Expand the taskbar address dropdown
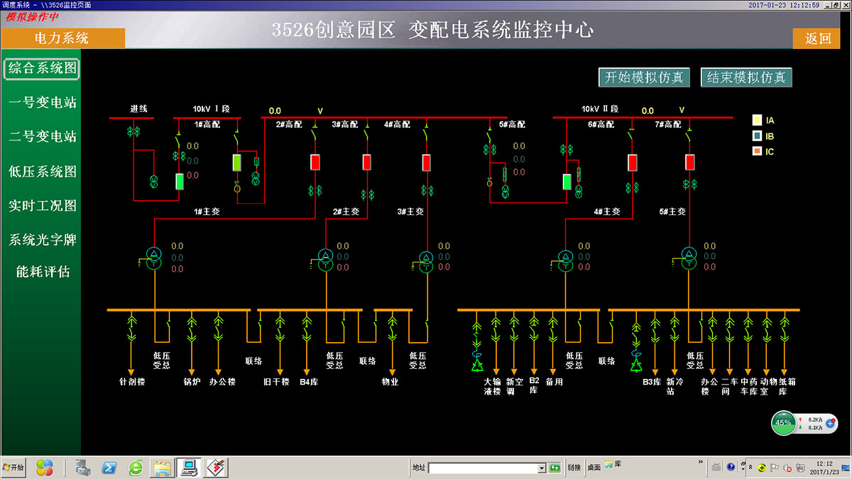Screen dimensions: 852x479 [541, 468]
